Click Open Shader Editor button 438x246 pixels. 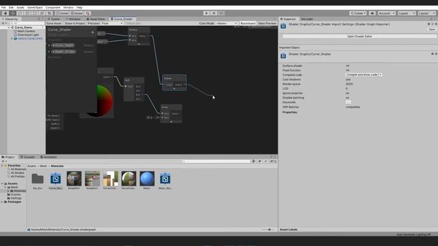click(x=359, y=36)
